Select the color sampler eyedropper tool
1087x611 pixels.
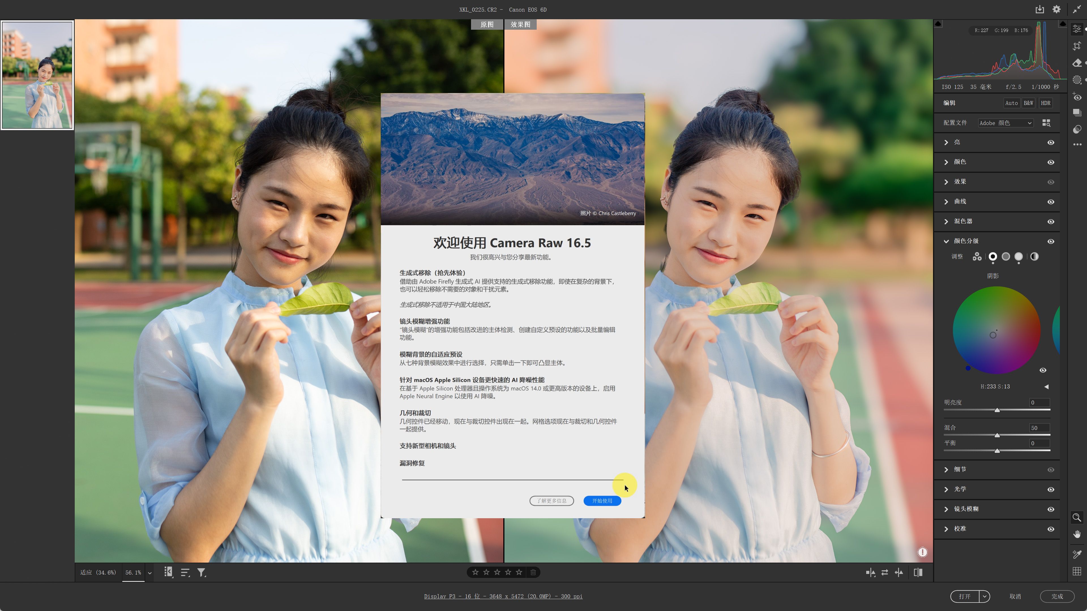pos(1077,554)
